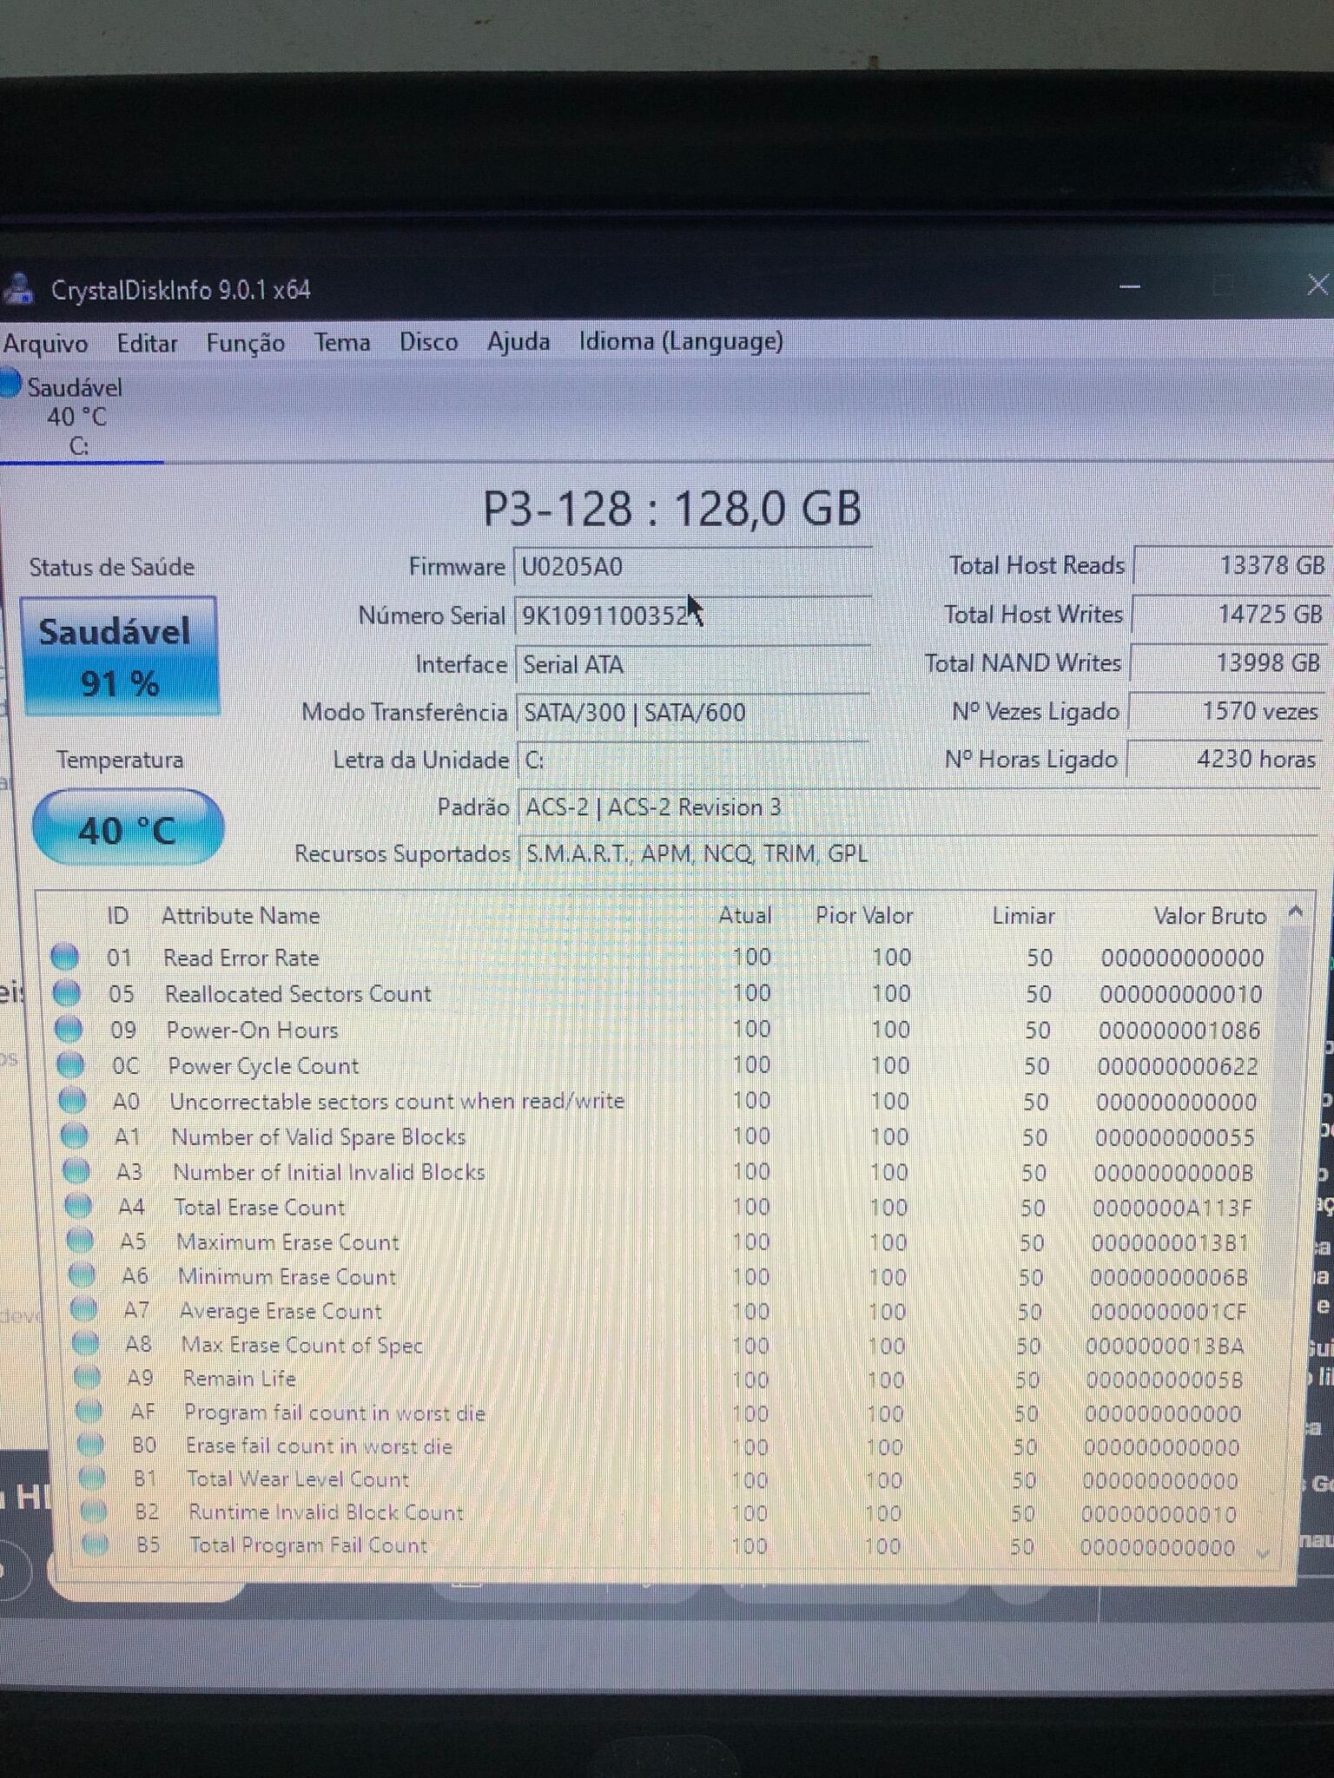This screenshot has width=1334, height=1778.
Task: Select the Average Erase Count attribute name
Action: pyautogui.click(x=280, y=1311)
